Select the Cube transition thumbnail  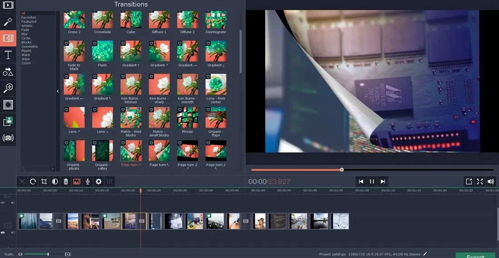(x=131, y=19)
